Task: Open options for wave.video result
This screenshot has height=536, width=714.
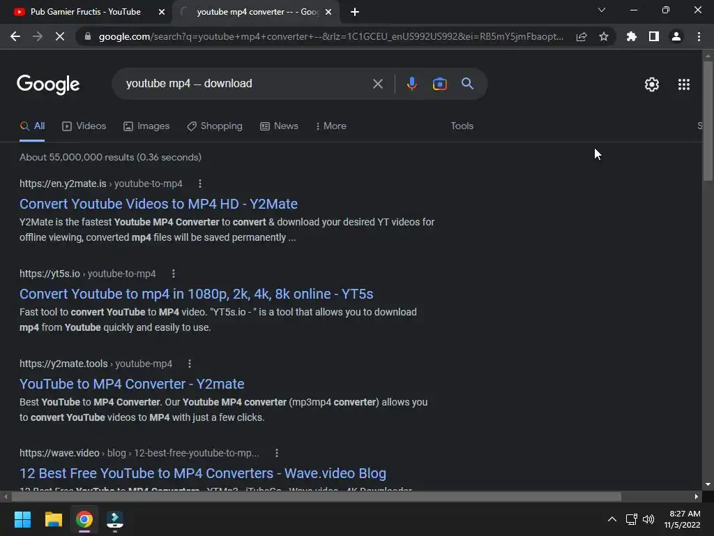Action: pyautogui.click(x=277, y=452)
